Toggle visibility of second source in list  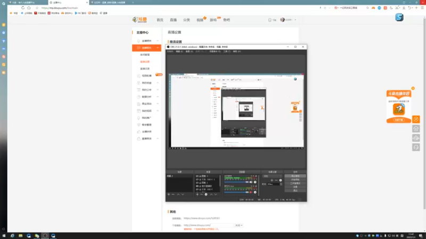point(197,180)
